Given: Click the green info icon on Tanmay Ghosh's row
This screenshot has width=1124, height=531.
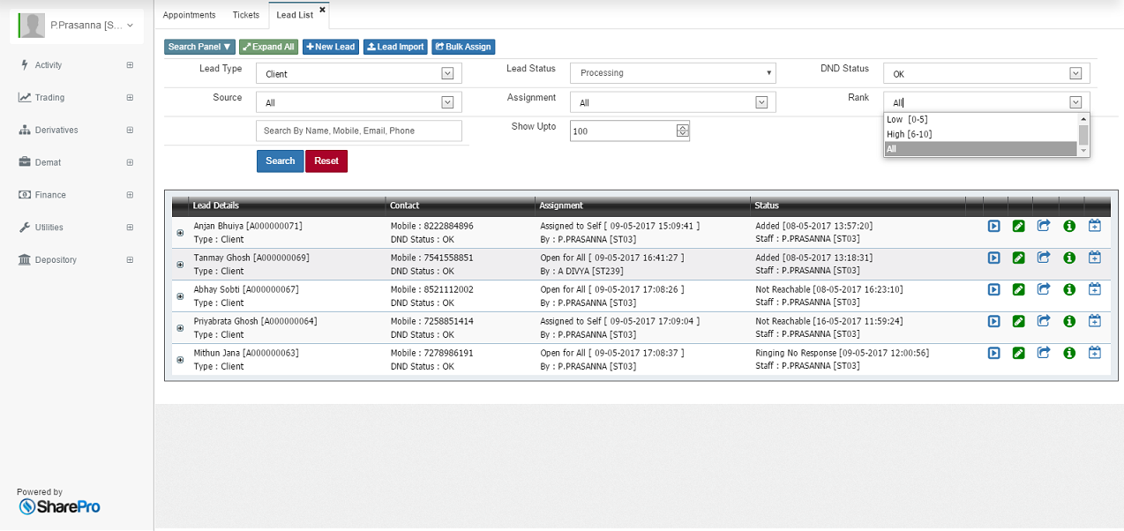Looking at the screenshot, I should pos(1068,258).
